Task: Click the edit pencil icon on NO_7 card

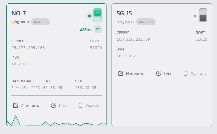Action: [16, 106]
